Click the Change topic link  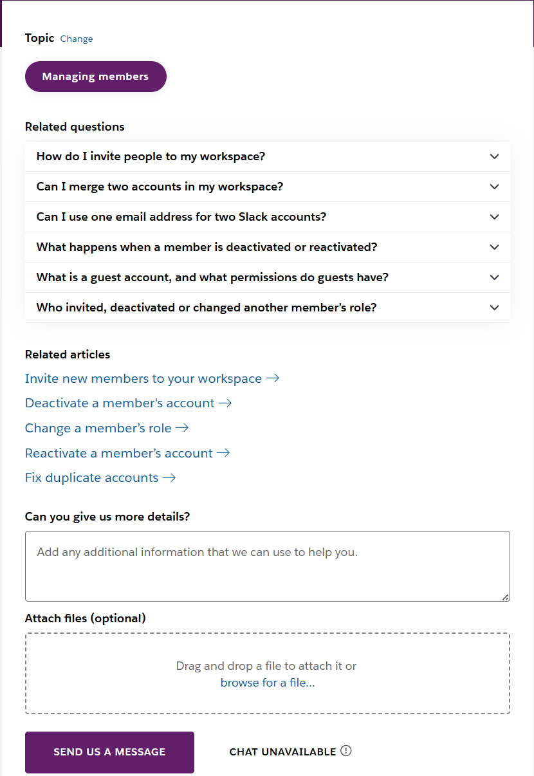[x=77, y=39]
